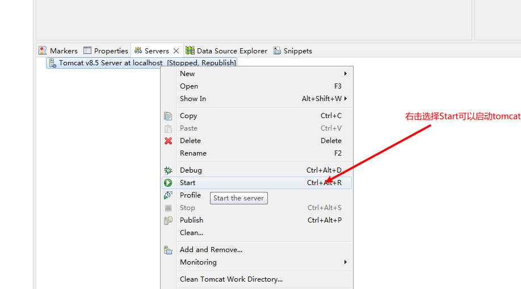Click the Tomcat server icon
Image resolution: width=521 pixels, height=289 pixels.
[x=53, y=63]
